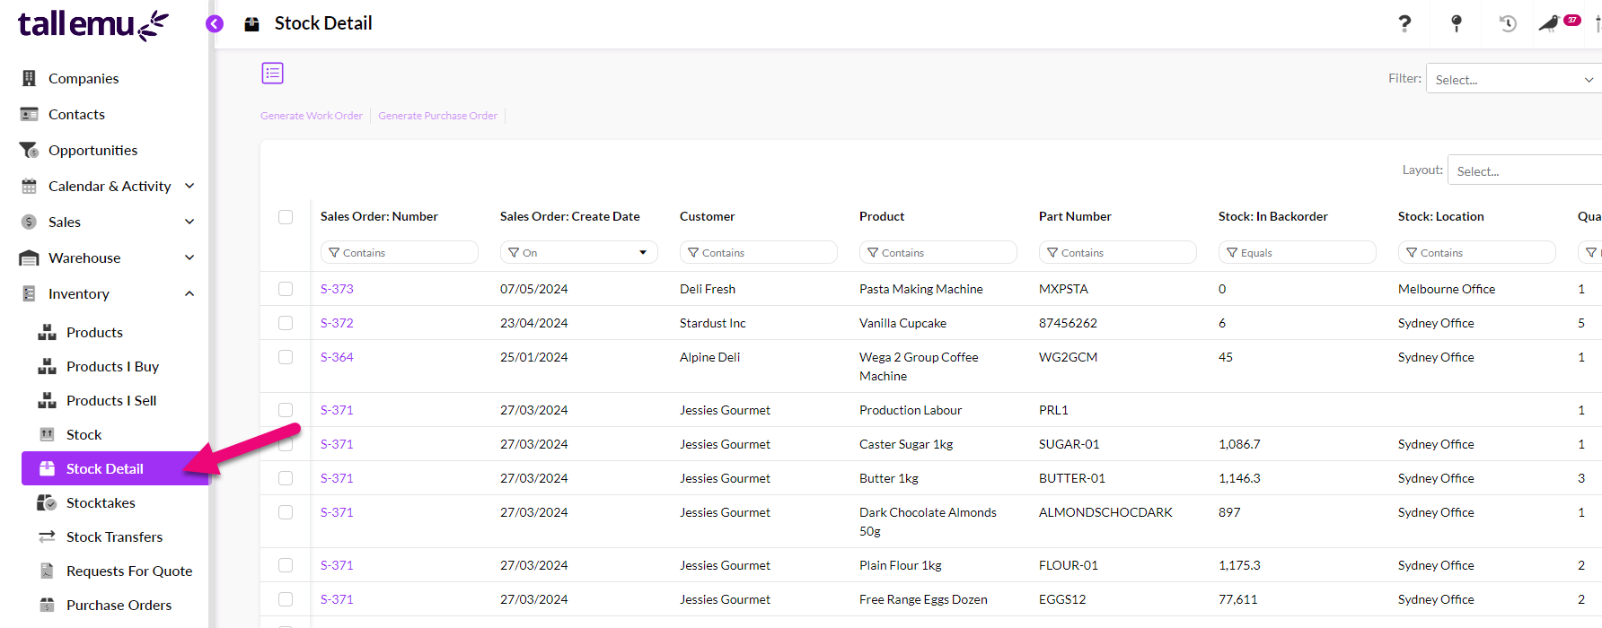The image size is (1602, 628).
Task: Click the Sales dollar coin icon
Action: [29, 222]
